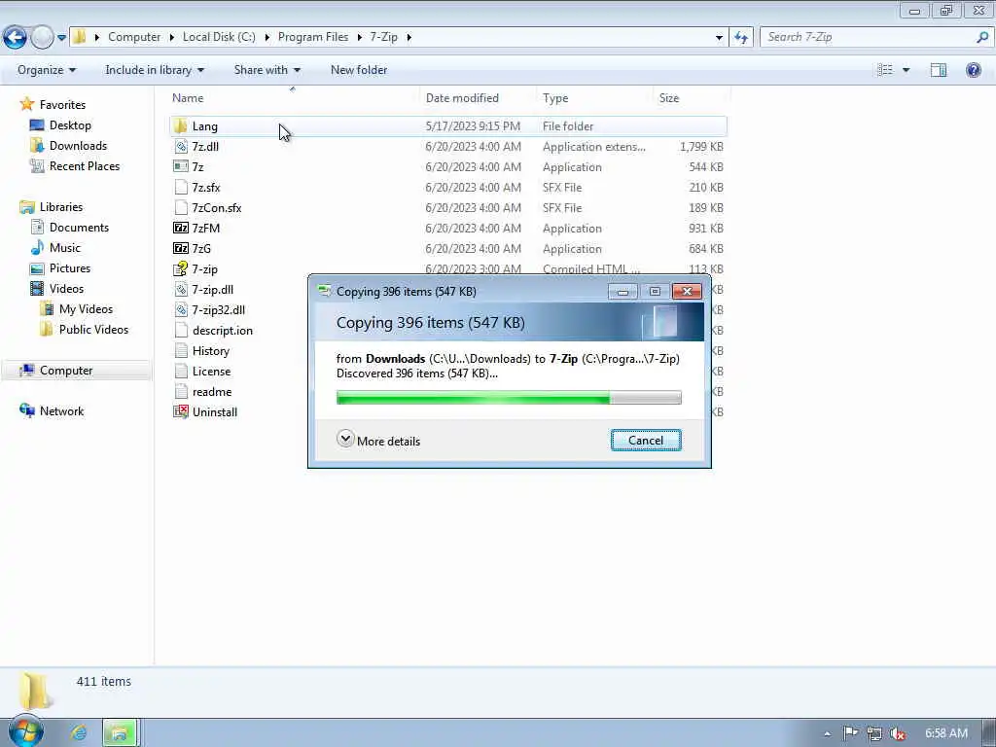Open the Include in library menu
The image size is (996, 747).
(155, 70)
